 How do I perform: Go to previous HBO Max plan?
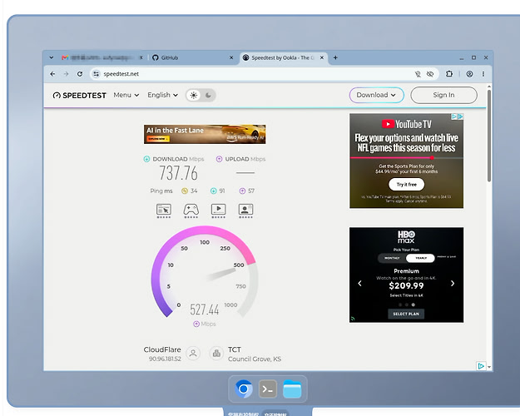click(x=359, y=284)
